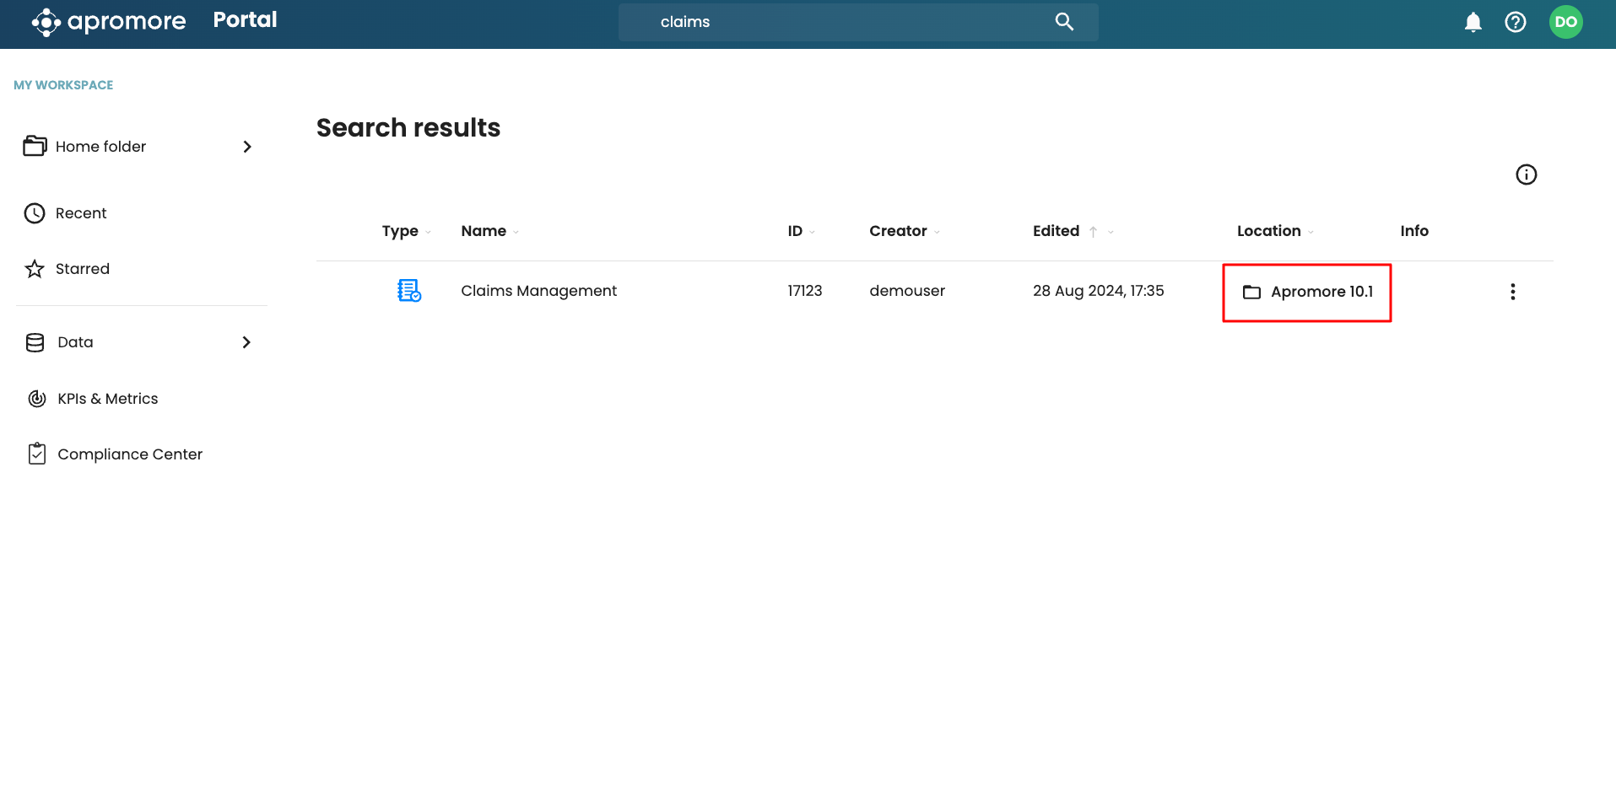Sort by the Edited column header
1616x811 pixels.
click(1056, 231)
